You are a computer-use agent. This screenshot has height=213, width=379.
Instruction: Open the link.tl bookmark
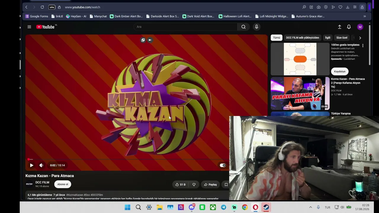pos(57,16)
